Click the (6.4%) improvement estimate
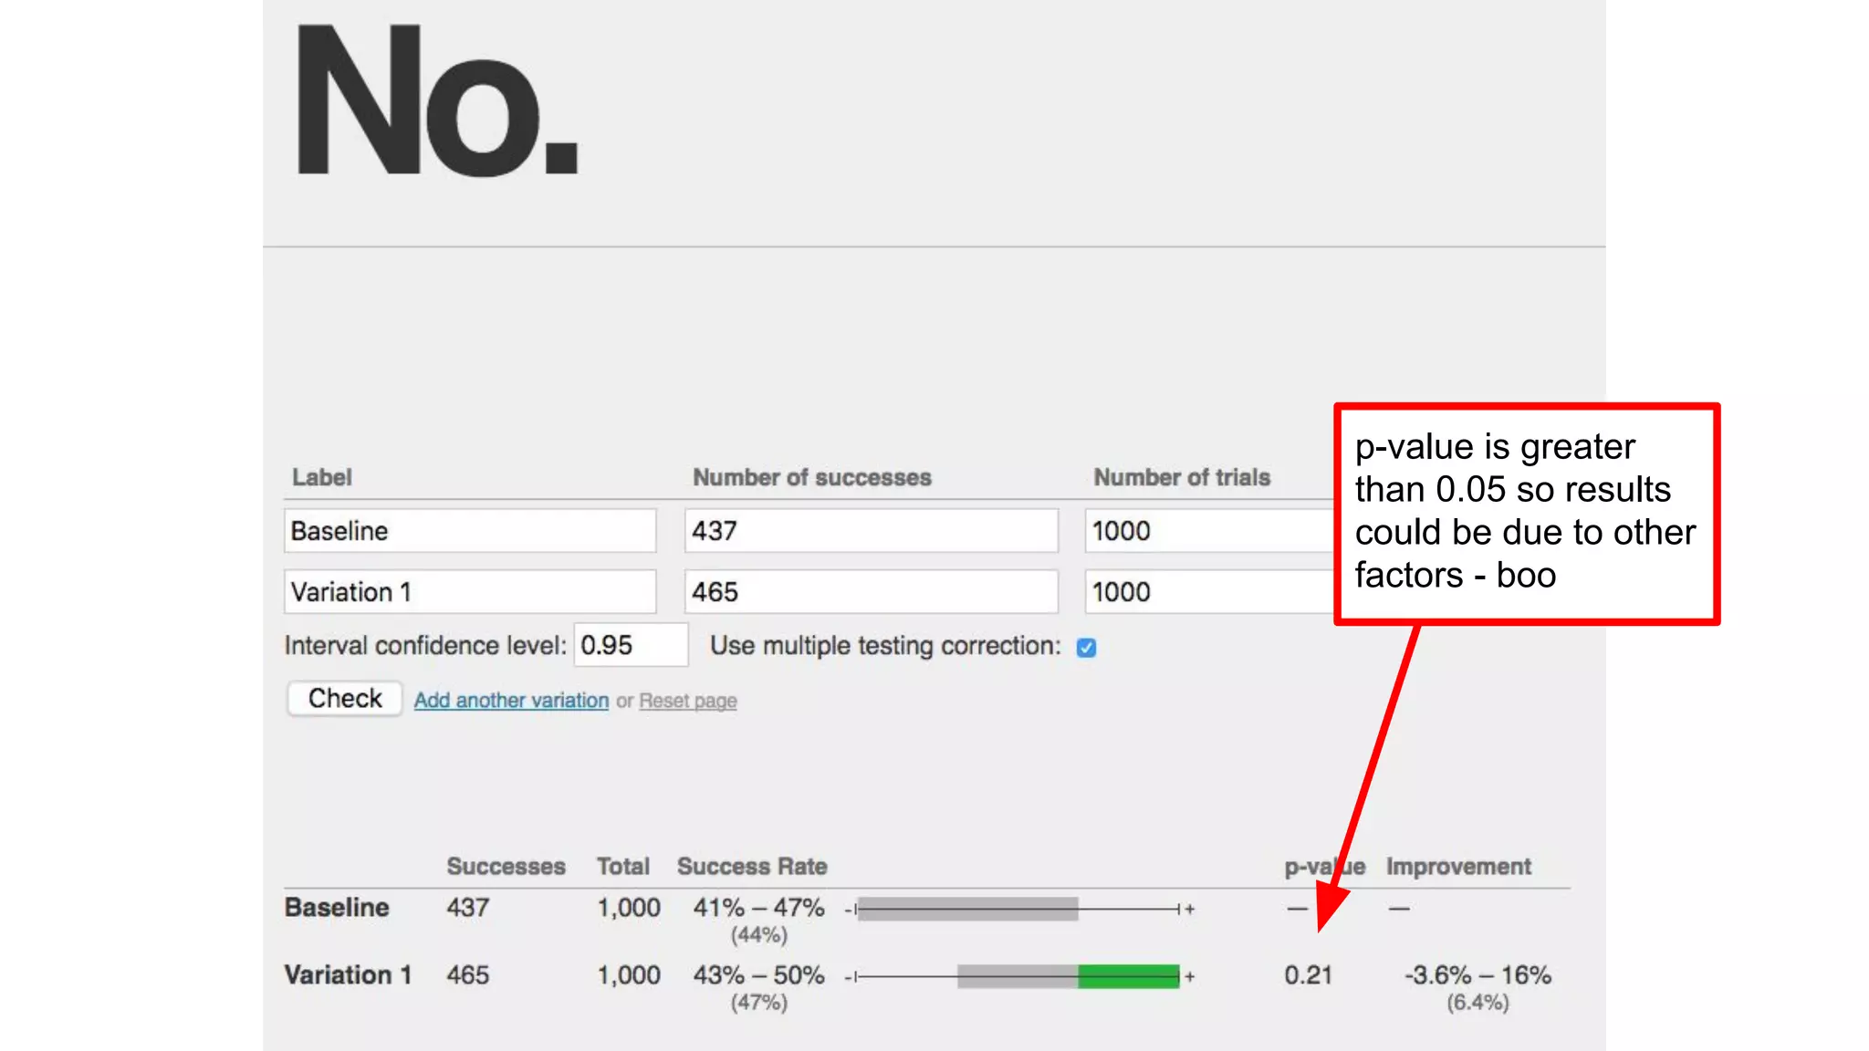The width and height of the screenshot is (1869, 1051). 1477,1003
